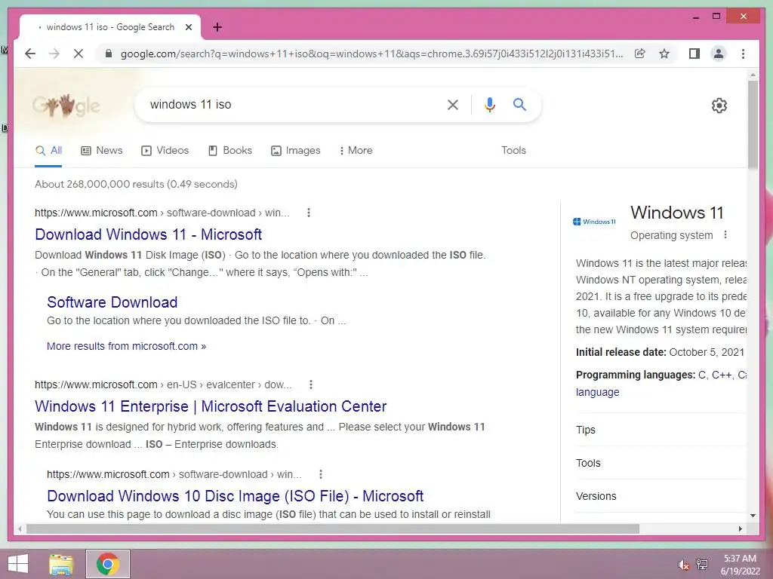773x579 pixels.
Task: Expand the Tools section in knowledge panel
Action: [x=661, y=463]
